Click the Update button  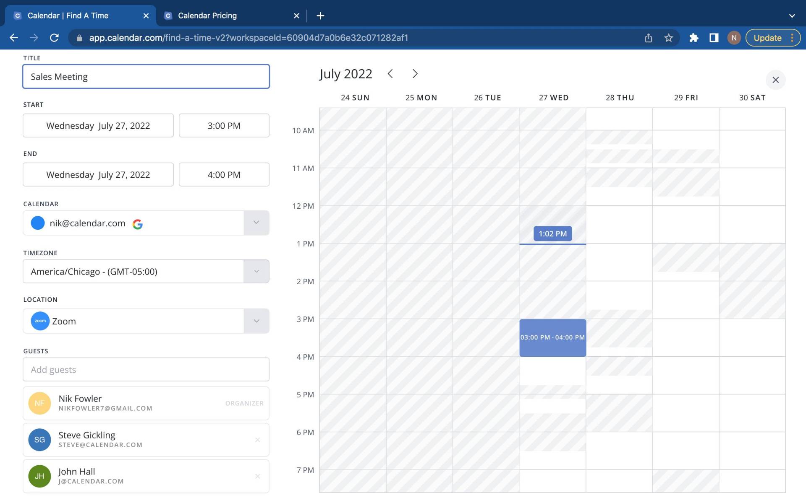coord(768,38)
